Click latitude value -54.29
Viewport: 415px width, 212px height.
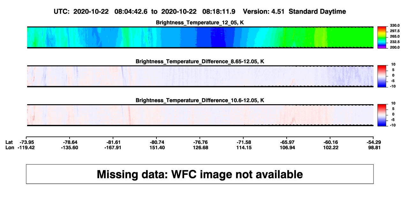[x=373, y=142]
